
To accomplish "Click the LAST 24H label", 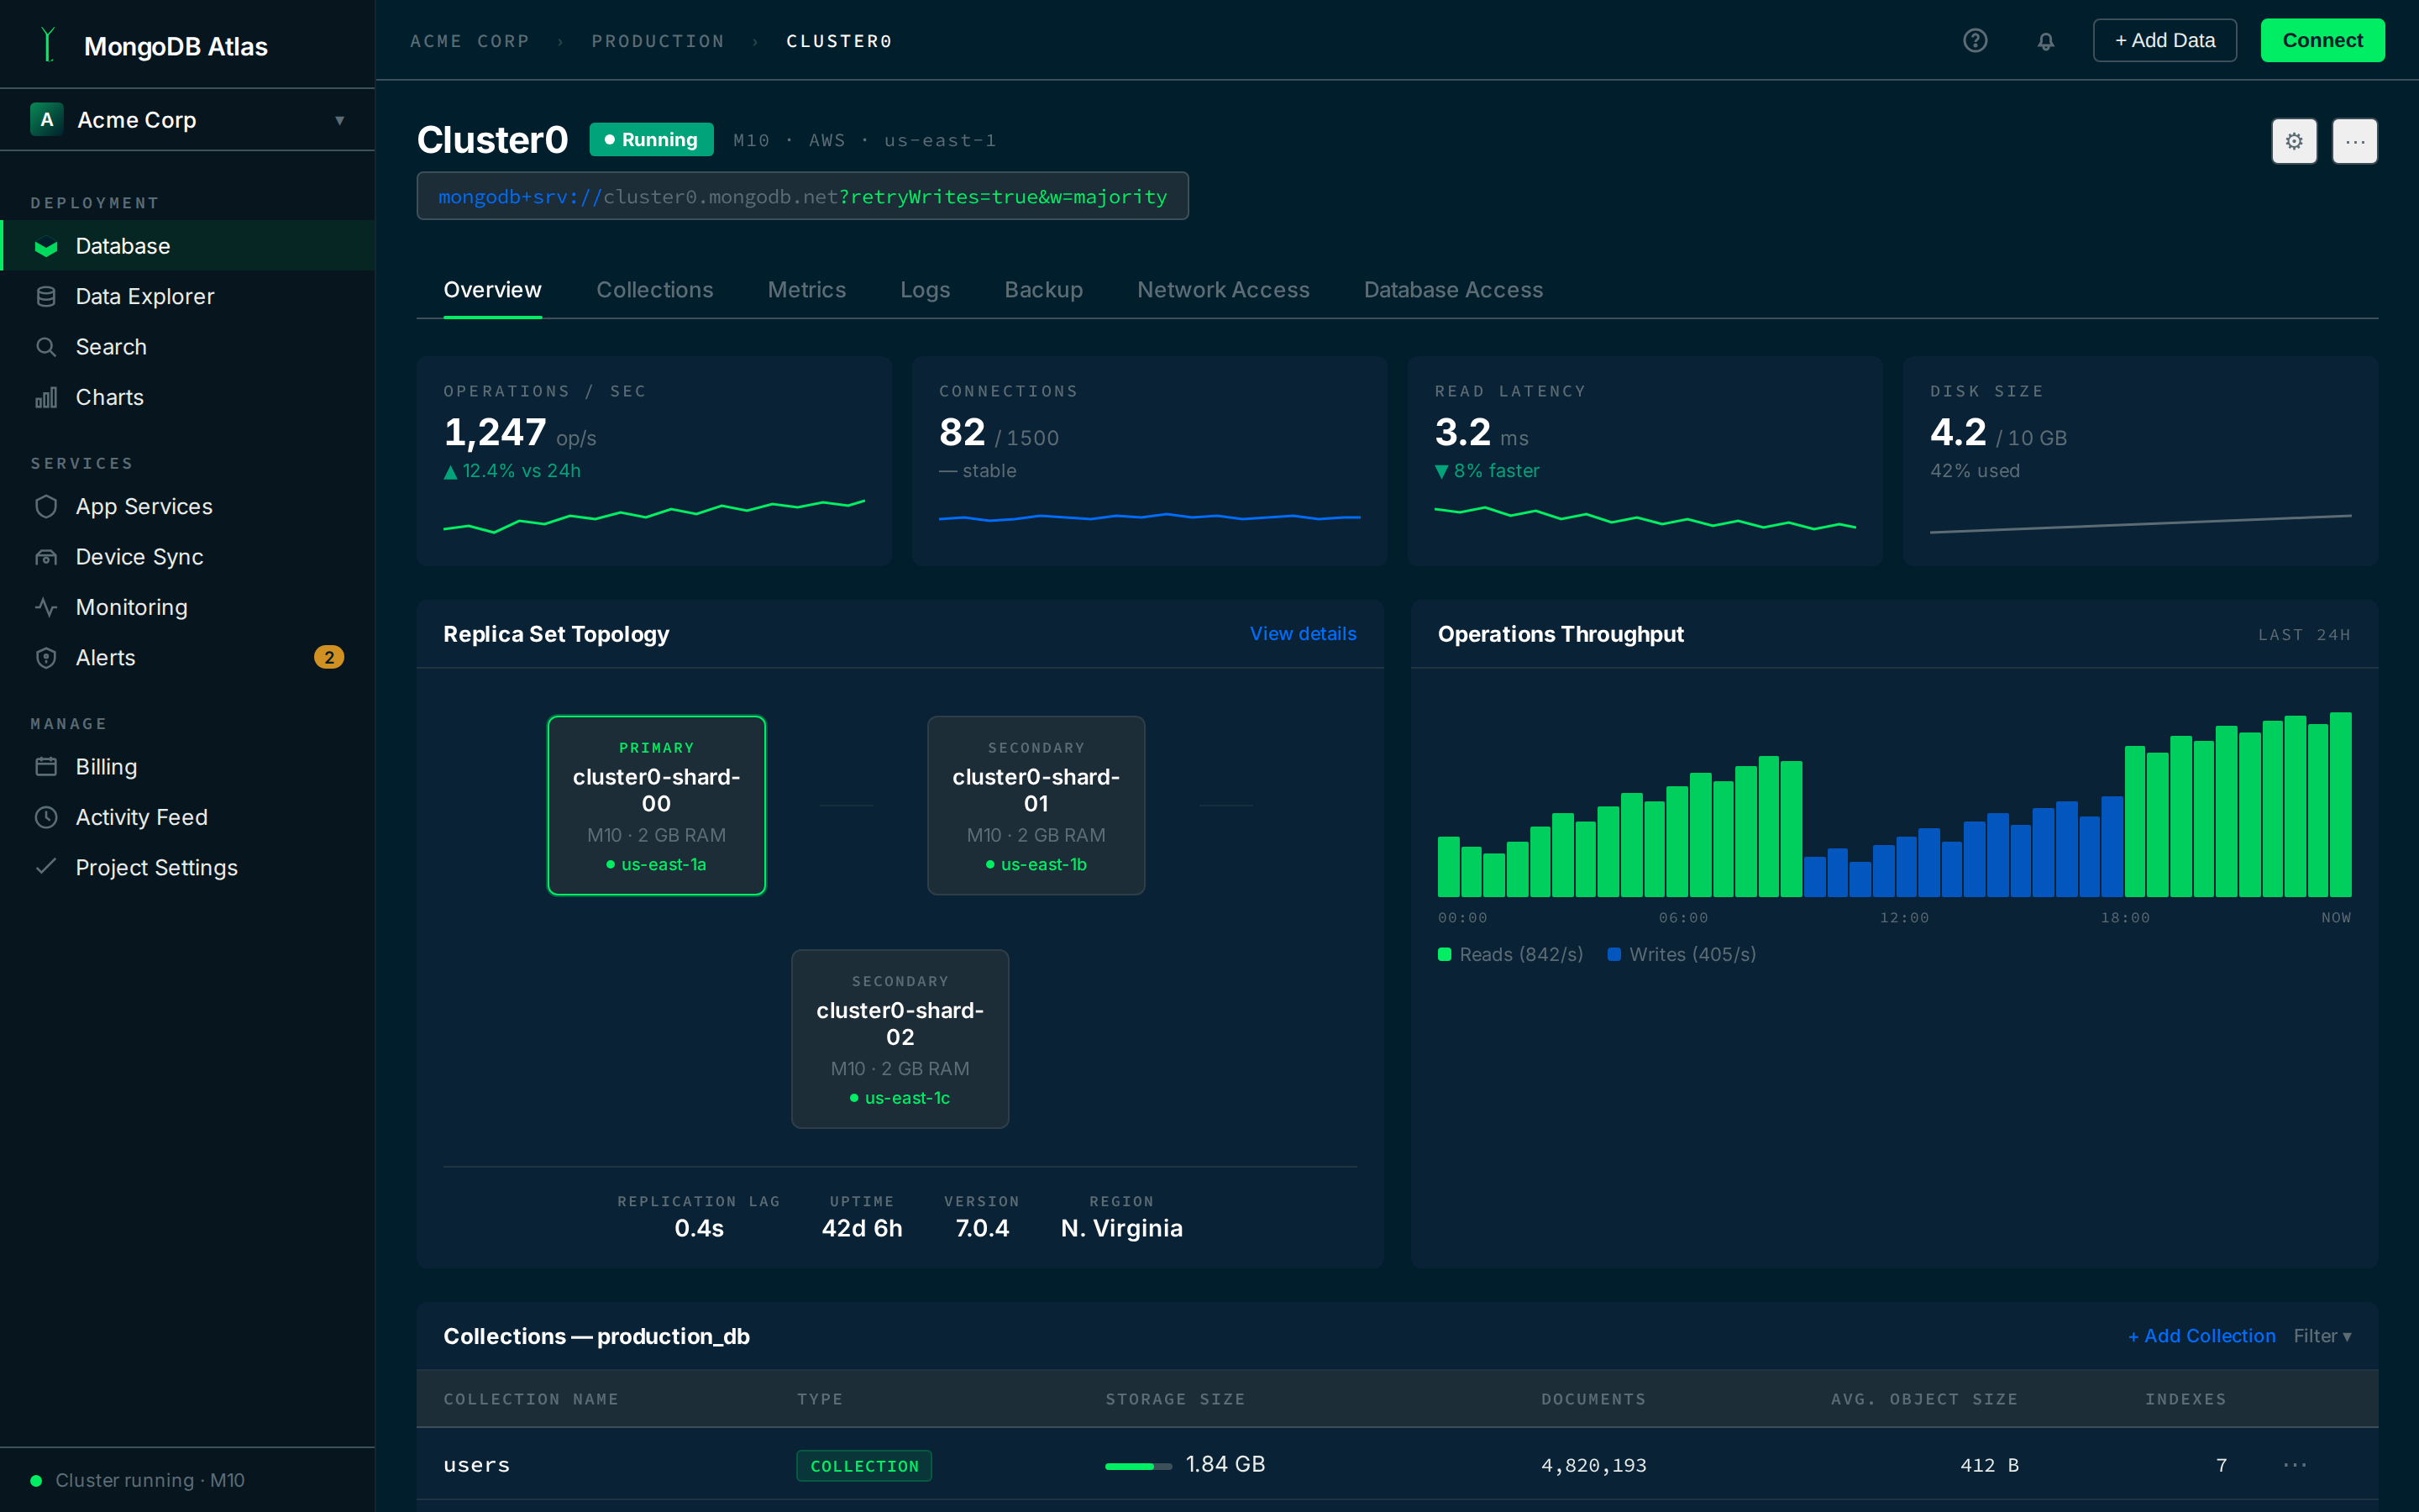I will [2304, 635].
